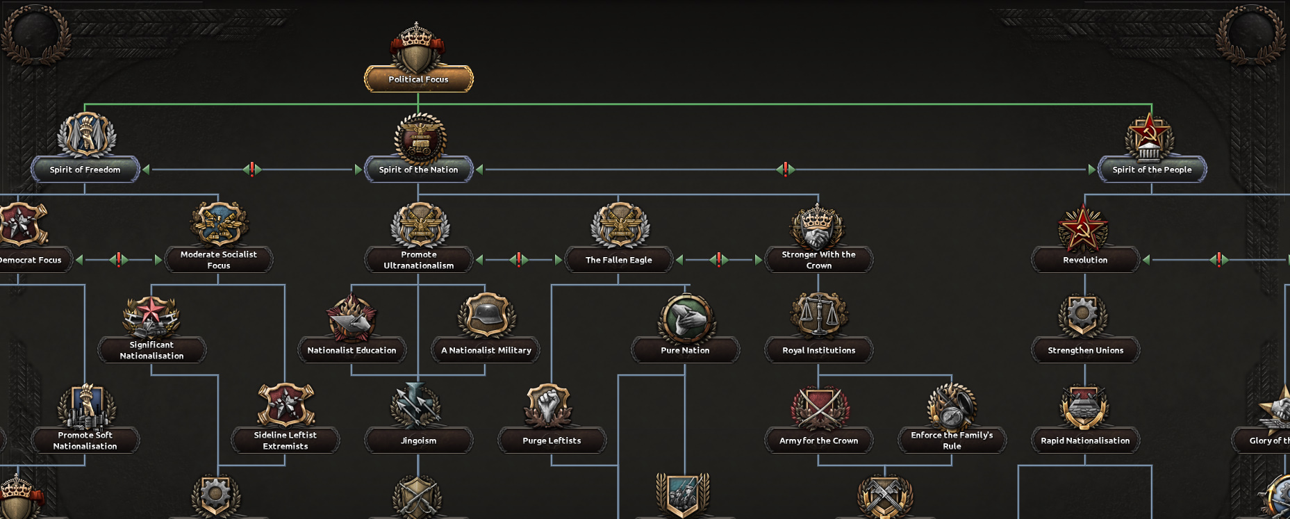Choose the Purge Leftists fist icon

tap(549, 406)
